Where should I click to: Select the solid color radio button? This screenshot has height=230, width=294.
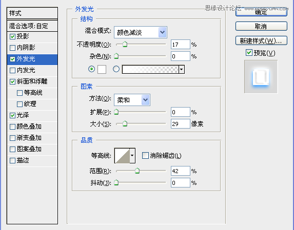(91, 69)
